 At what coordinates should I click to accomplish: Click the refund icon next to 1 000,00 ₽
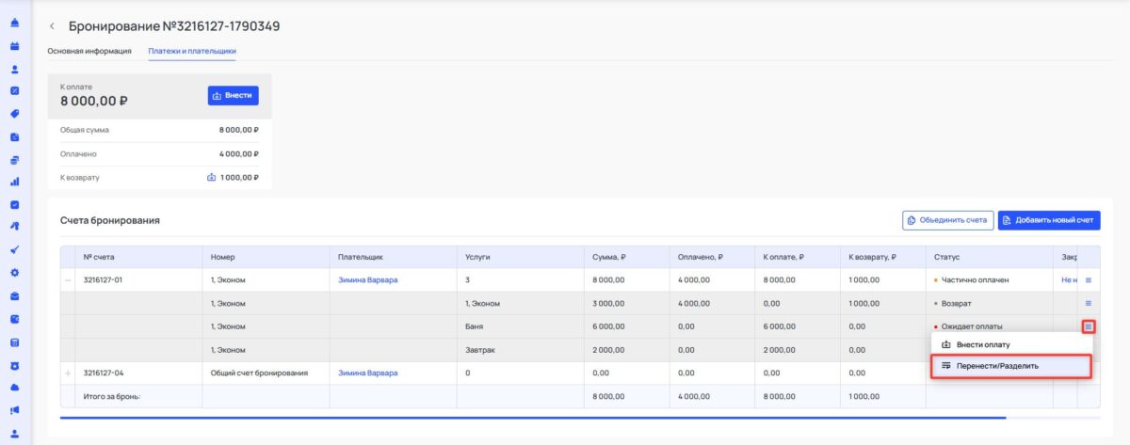point(212,177)
